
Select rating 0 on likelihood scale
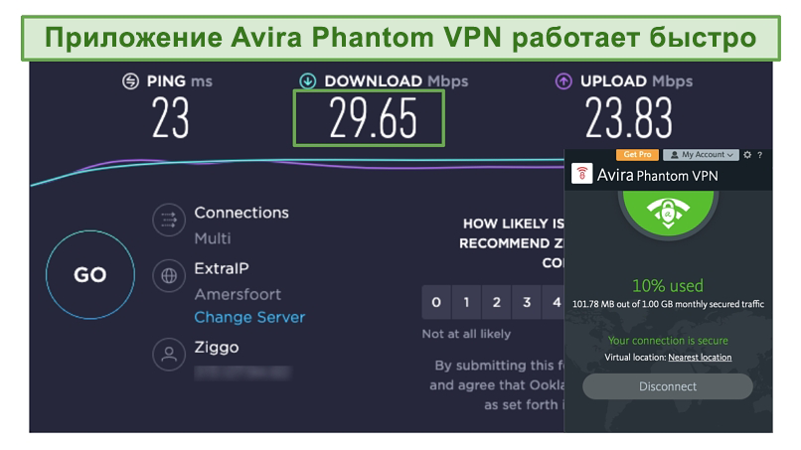pyautogui.click(x=436, y=302)
